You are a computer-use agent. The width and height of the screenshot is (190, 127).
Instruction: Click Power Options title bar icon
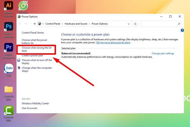19,17
